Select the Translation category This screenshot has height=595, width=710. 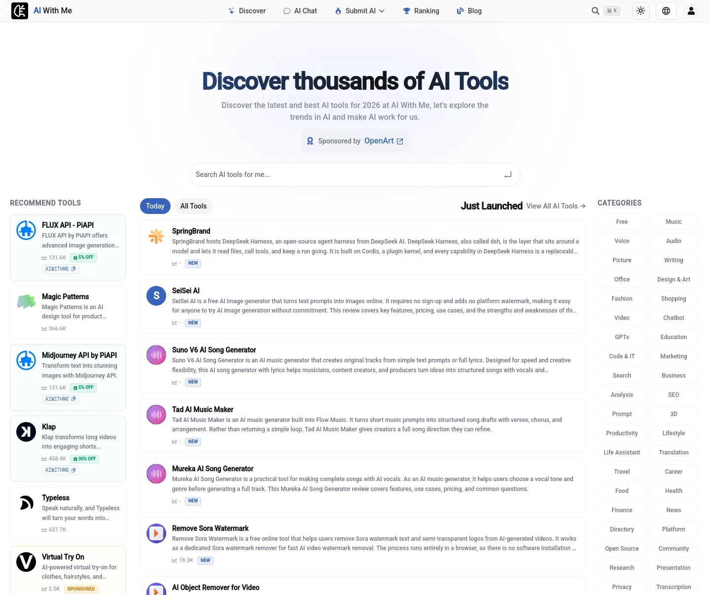674,453
